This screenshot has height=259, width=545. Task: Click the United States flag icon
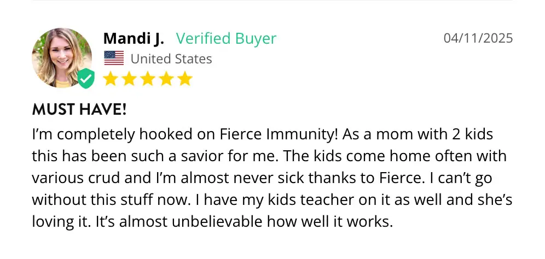114,58
